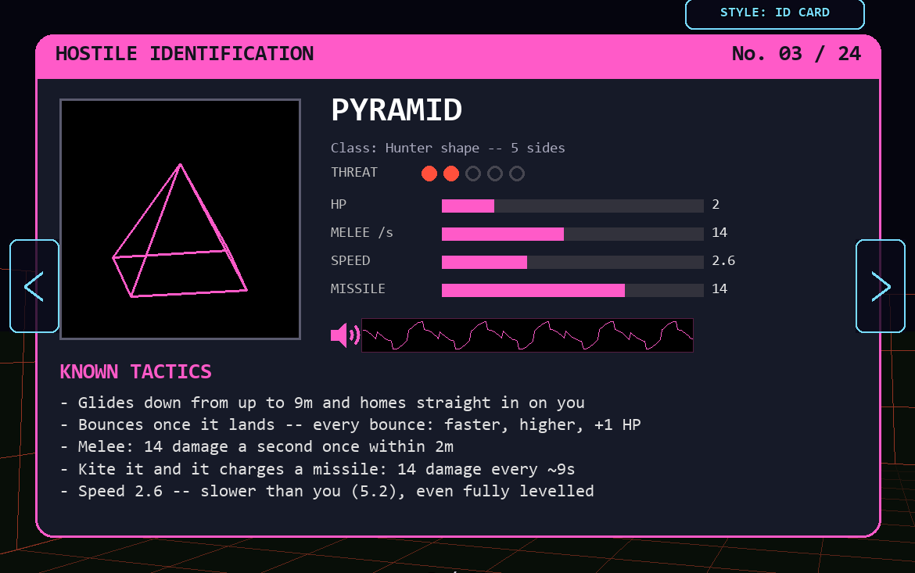This screenshot has width=915, height=573.
Task: Click the THREAT label
Action: [354, 172]
